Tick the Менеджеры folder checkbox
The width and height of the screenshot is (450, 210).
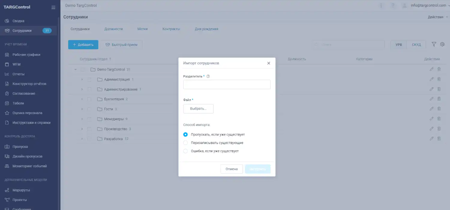pos(89,119)
